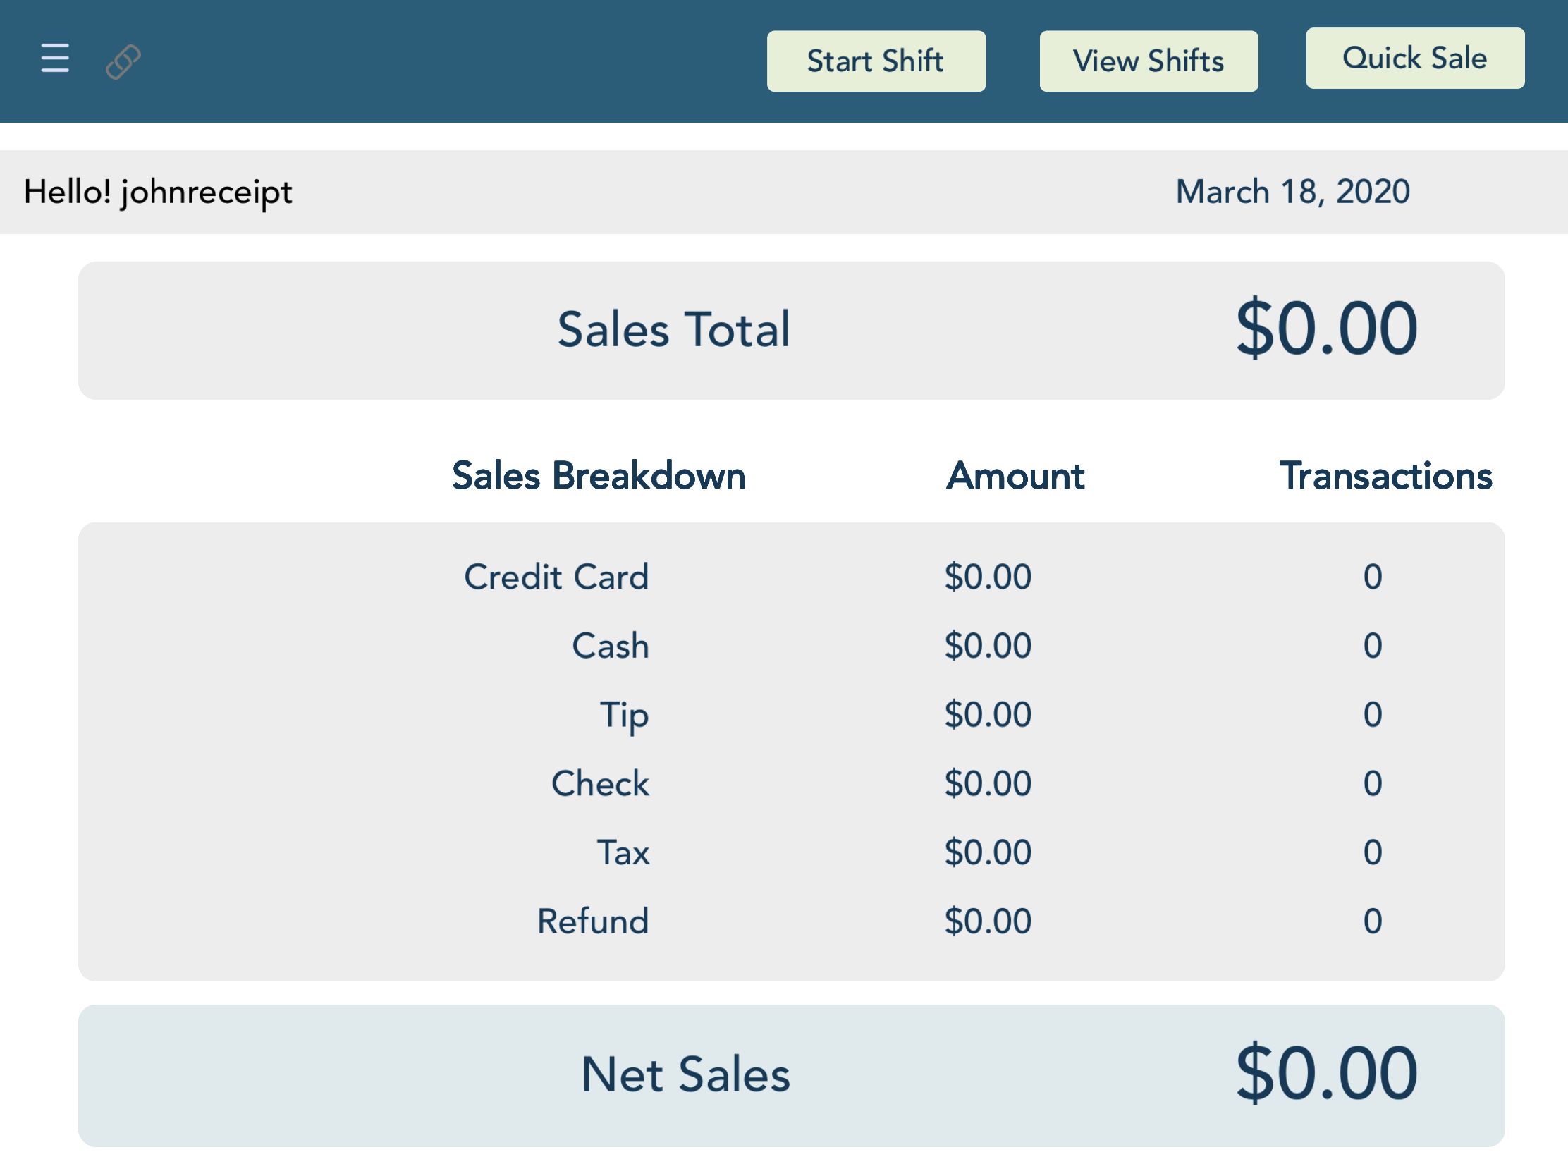This screenshot has width=1568, height=1176.
Task: Select the March 18, 2020 date
Action: [x=1292, y=192]
